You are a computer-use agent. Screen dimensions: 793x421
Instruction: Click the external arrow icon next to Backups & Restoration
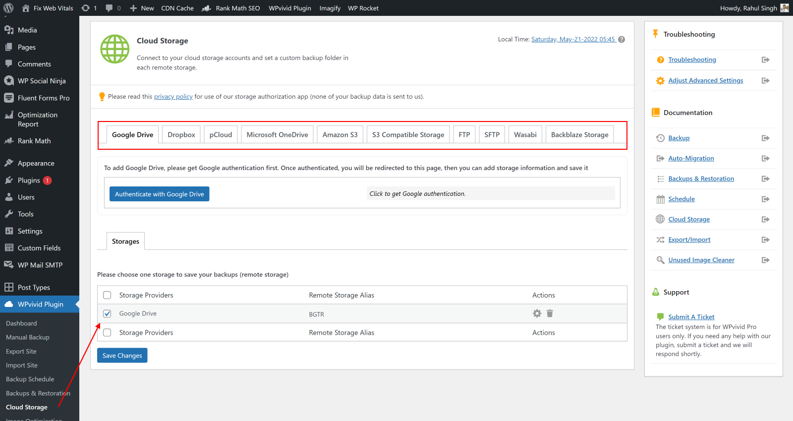765,179
